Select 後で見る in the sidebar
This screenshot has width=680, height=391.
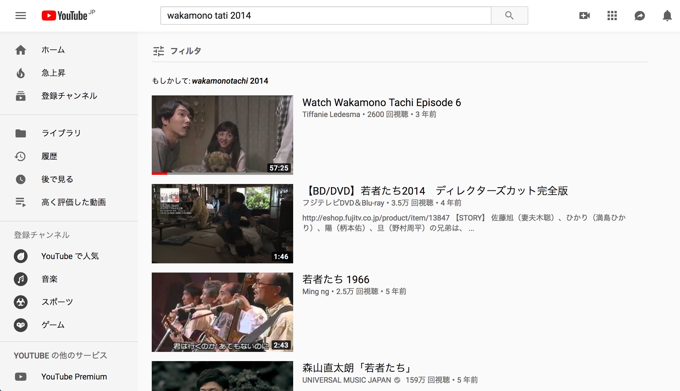(x=57, y=179)
